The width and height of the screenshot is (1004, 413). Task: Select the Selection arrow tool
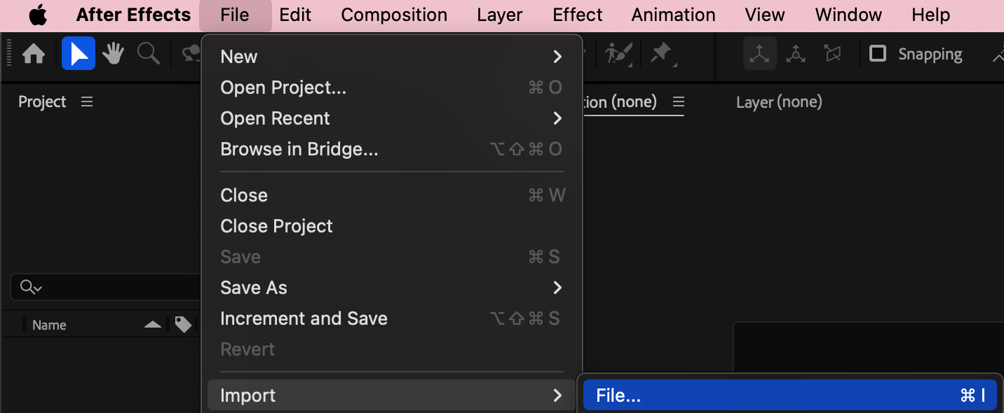78,54
